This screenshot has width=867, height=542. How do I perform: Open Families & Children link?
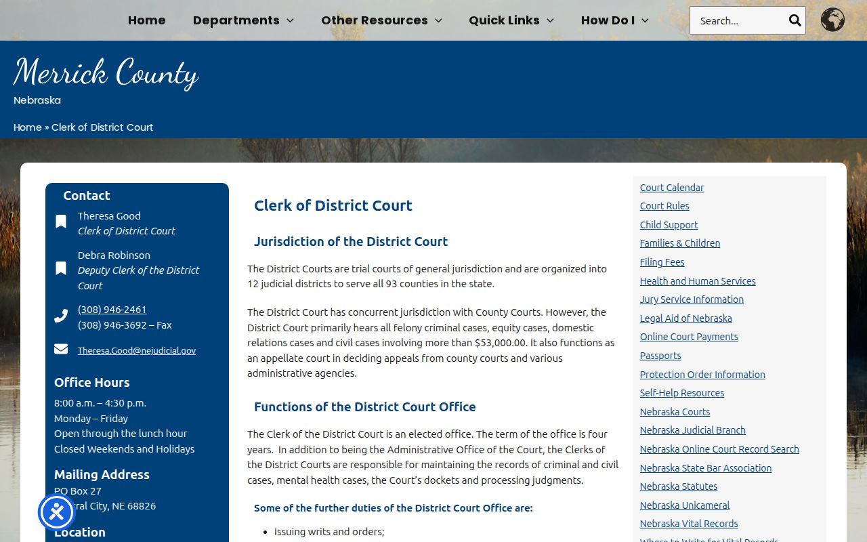pos(680,243)
